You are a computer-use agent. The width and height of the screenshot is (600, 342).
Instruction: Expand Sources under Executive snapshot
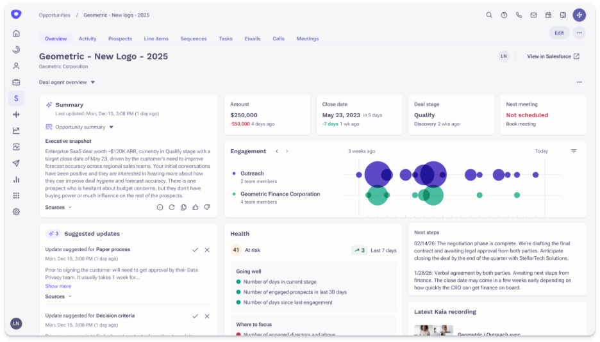pyautogui.click(x=58, y=207)
